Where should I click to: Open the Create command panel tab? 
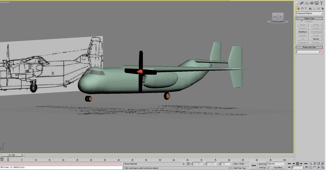pyautogui.click(x=297, y=3)
